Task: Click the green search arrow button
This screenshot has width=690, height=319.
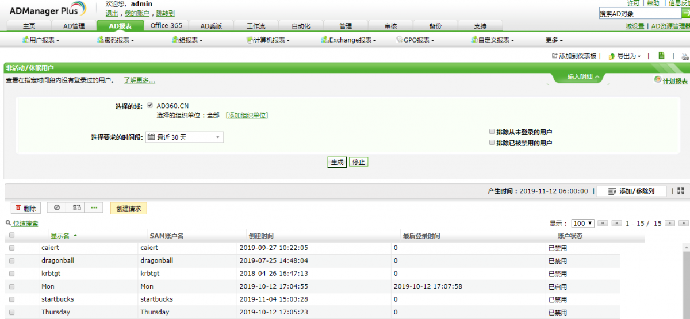Action: pos(686,13)
